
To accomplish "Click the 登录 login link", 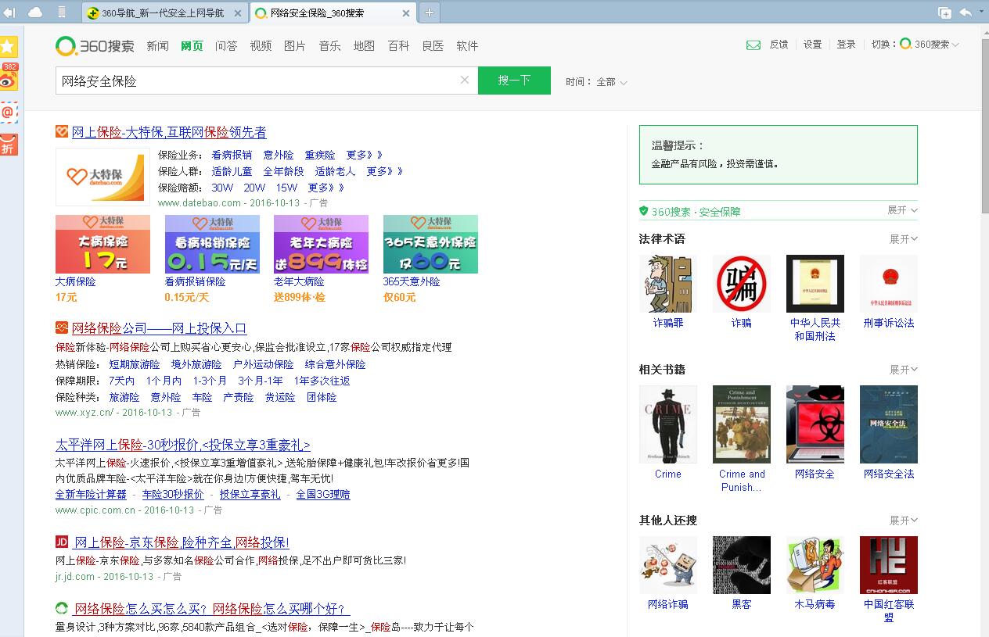I will [x=846, y=45].
